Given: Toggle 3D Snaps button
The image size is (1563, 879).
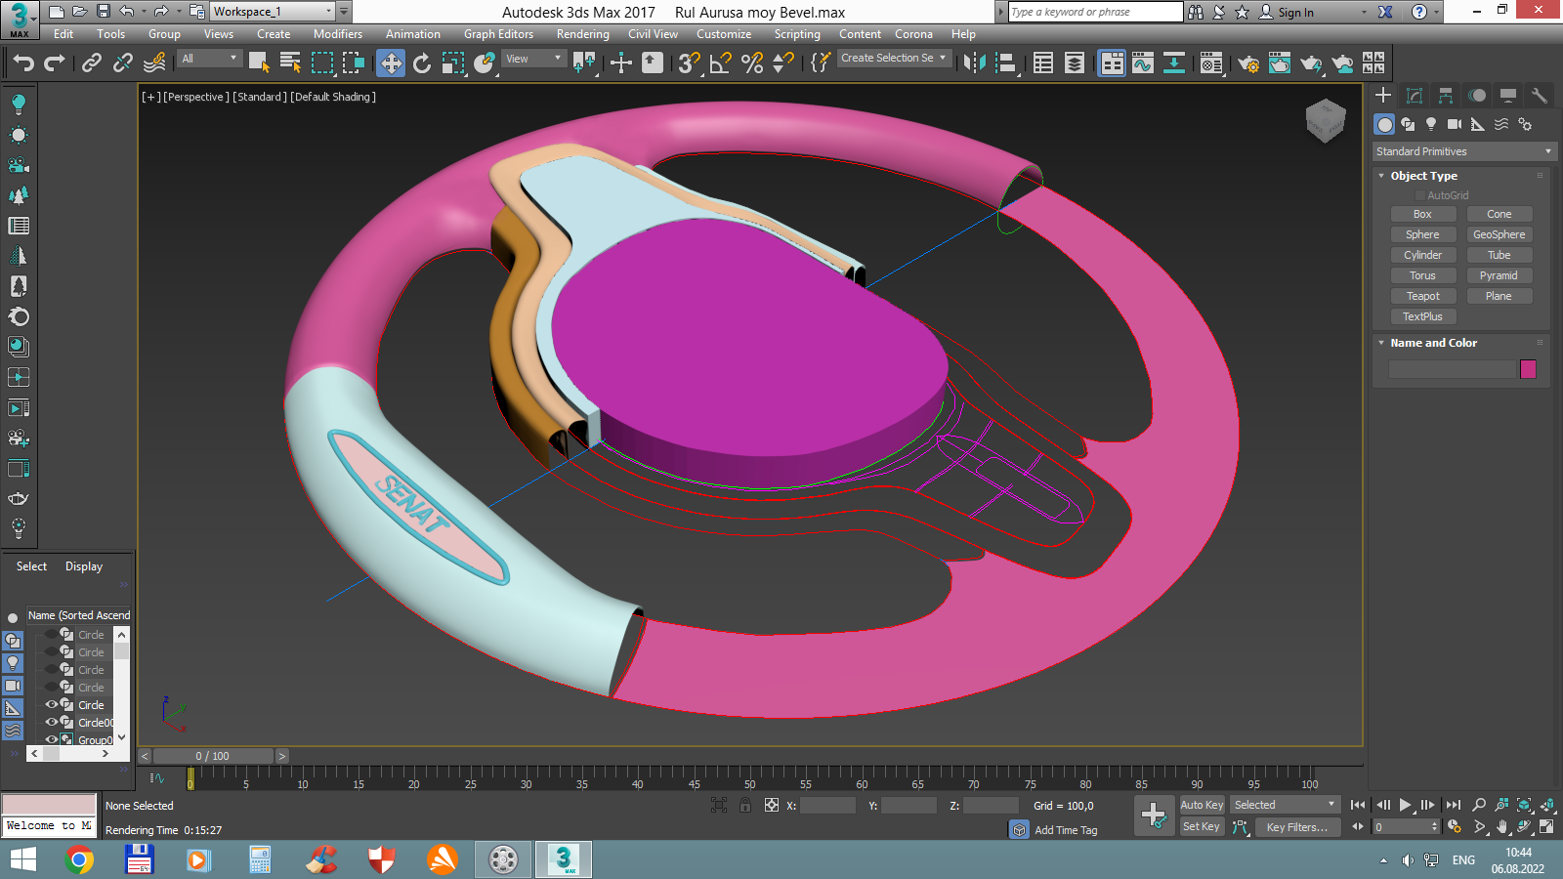Looking at the screenshot, I should click(689, 63).
